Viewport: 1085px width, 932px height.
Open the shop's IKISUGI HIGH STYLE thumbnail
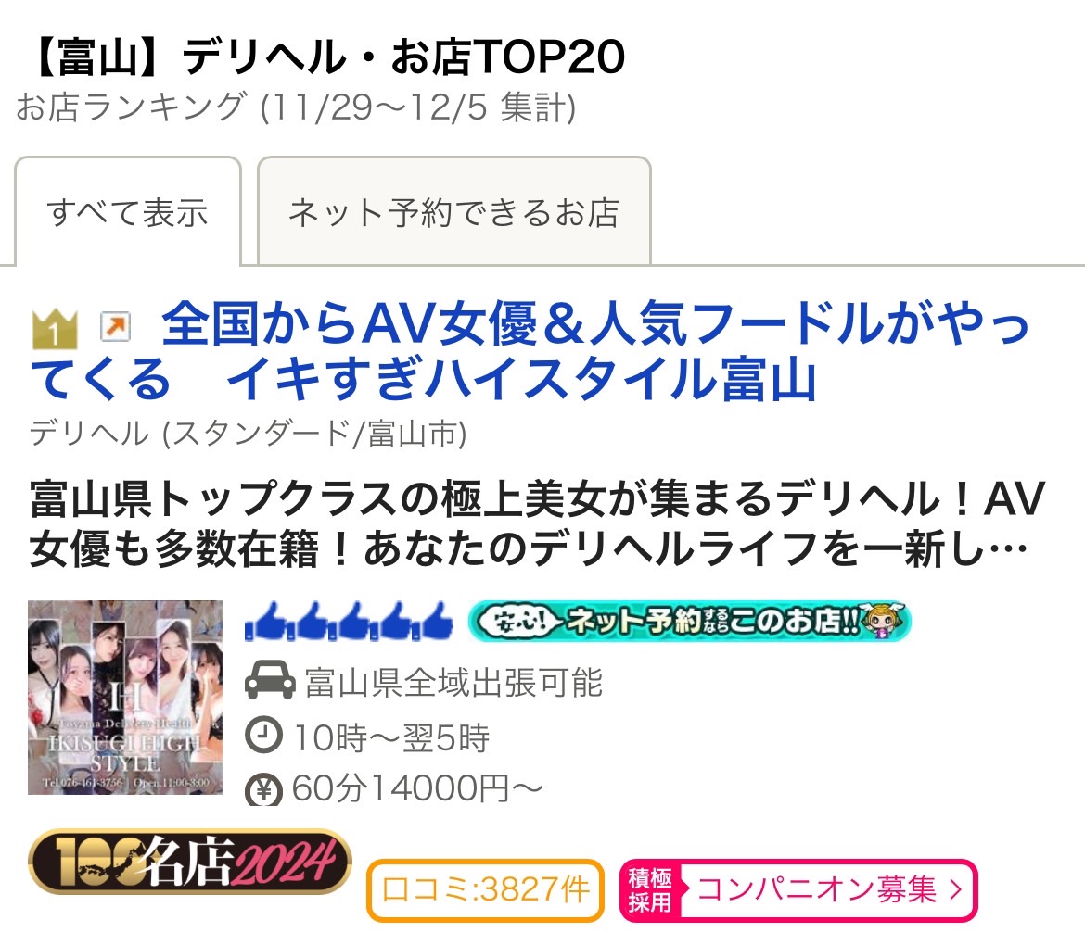pos(125,697)
